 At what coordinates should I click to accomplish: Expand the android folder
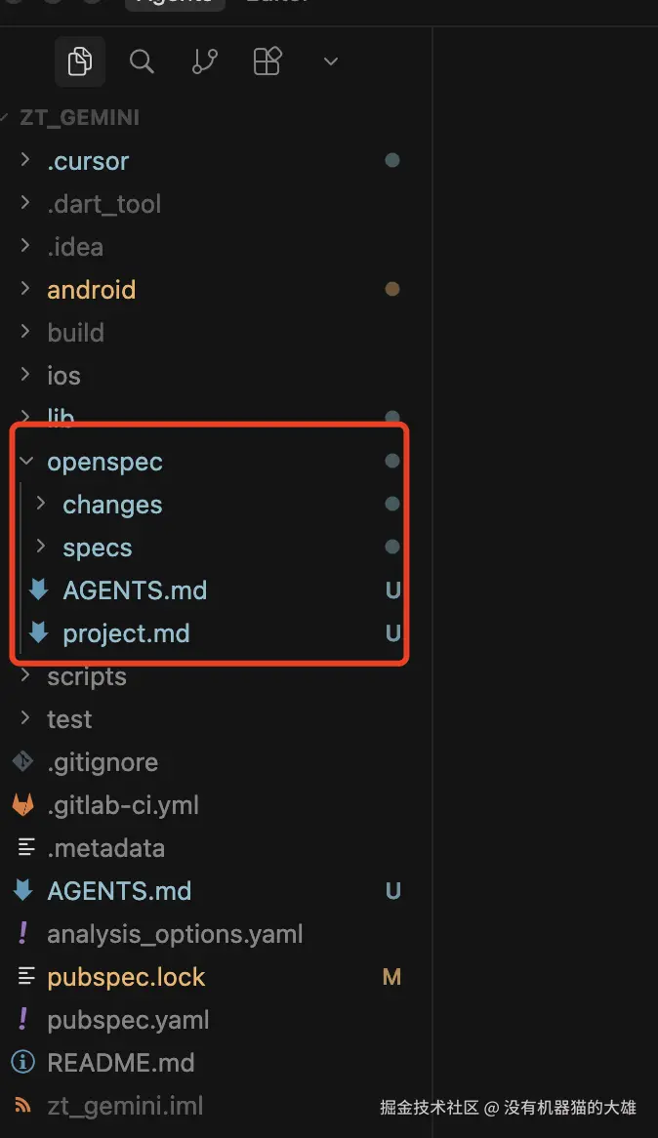point(24,289)
